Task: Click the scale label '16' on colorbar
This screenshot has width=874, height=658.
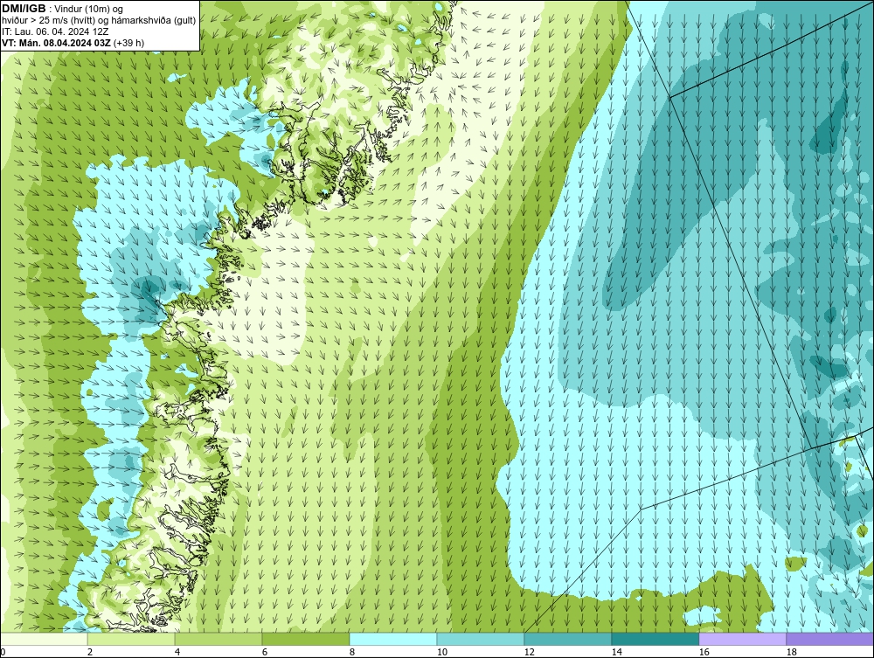Action: tap(704, 652)
